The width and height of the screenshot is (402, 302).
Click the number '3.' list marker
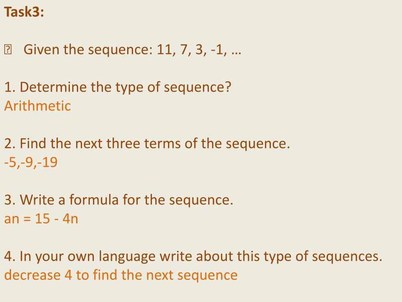click(10, 200)
